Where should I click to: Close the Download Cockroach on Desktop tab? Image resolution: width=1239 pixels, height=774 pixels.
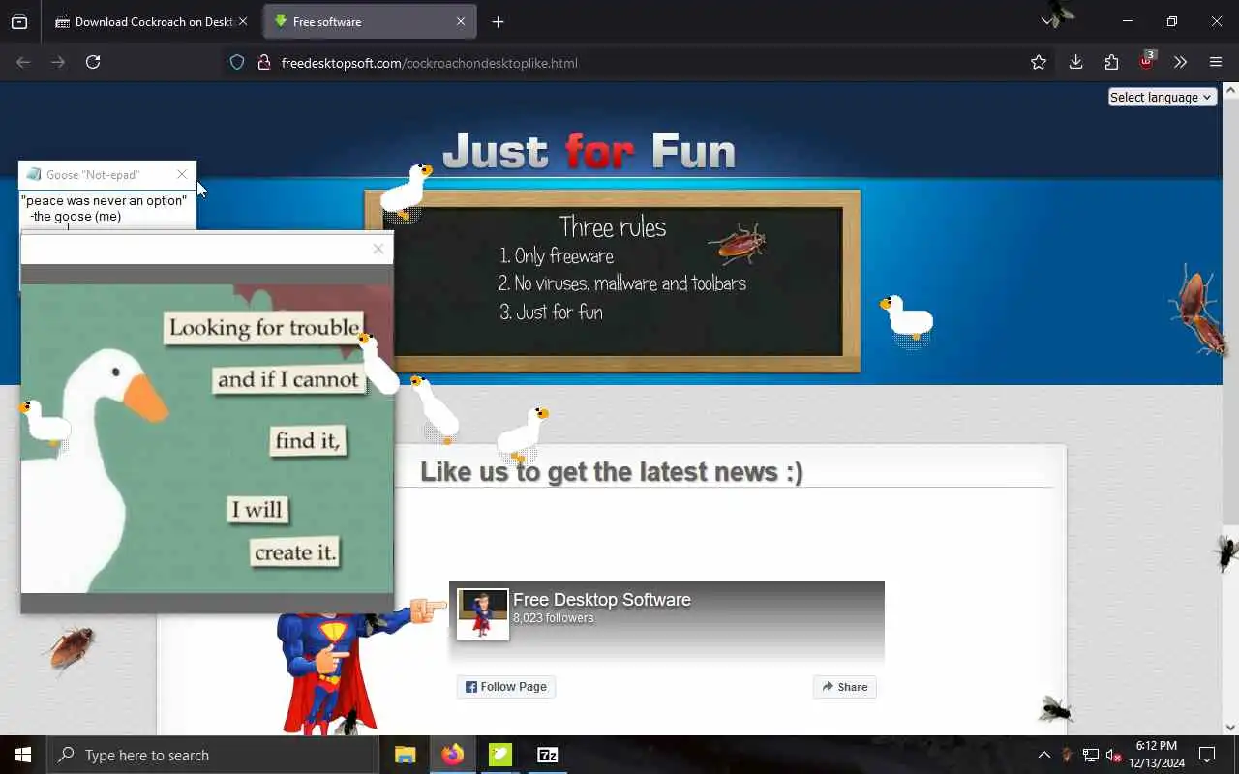(243, 21)
